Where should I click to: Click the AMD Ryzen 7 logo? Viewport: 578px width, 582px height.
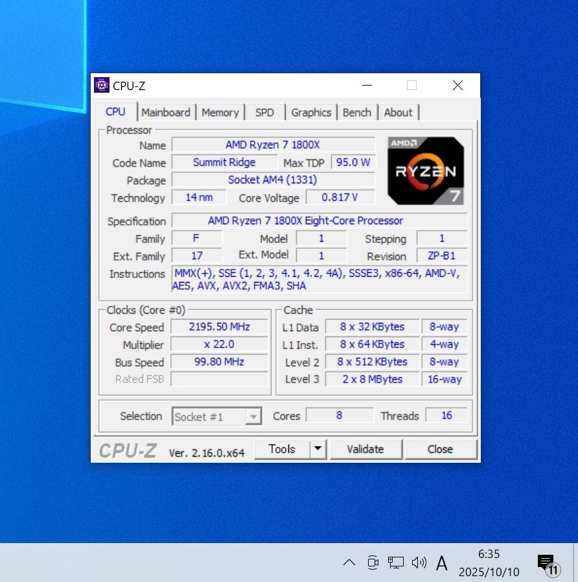(x=426, y=170)
